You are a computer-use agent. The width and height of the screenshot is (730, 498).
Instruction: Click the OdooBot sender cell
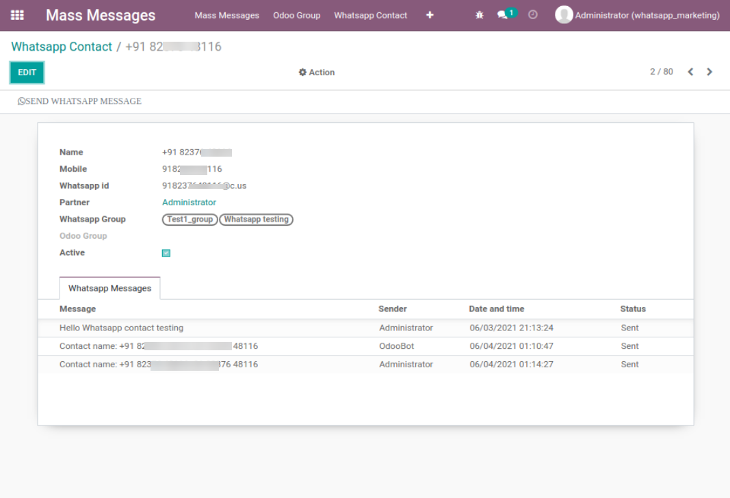(397, 346)
